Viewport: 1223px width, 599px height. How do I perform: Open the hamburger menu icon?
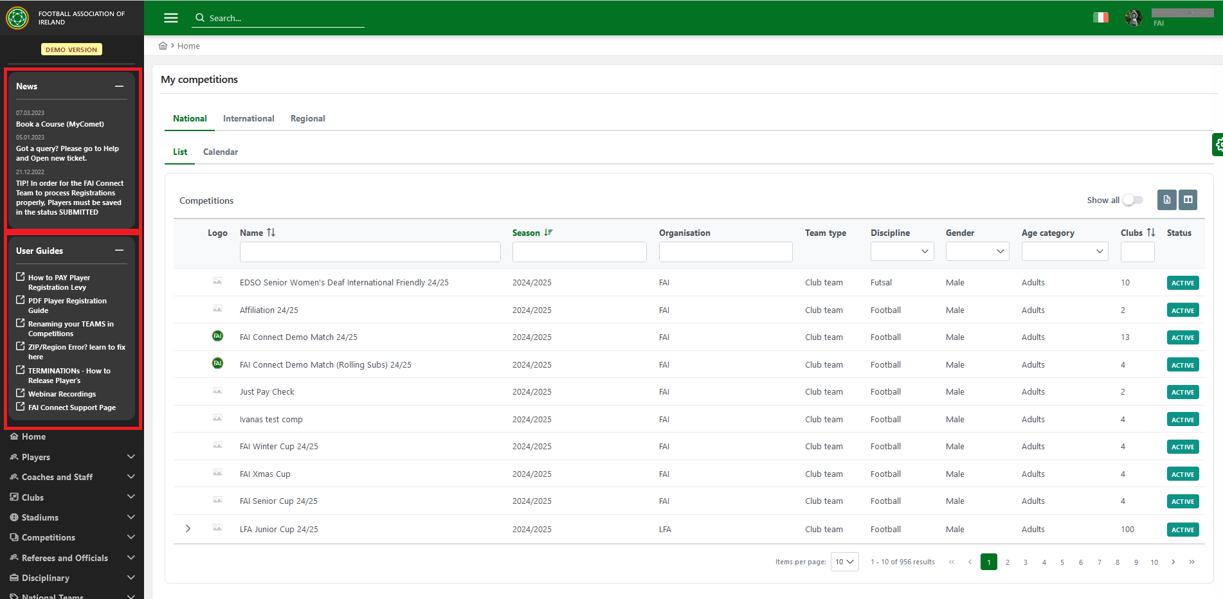171,18
